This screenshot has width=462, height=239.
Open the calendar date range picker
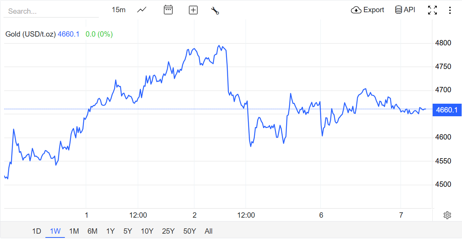(x=168, y=10)
